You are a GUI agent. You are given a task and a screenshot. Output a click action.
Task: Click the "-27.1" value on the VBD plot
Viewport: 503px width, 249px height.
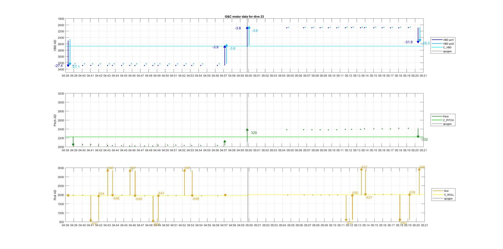click(x=76, y=67)
